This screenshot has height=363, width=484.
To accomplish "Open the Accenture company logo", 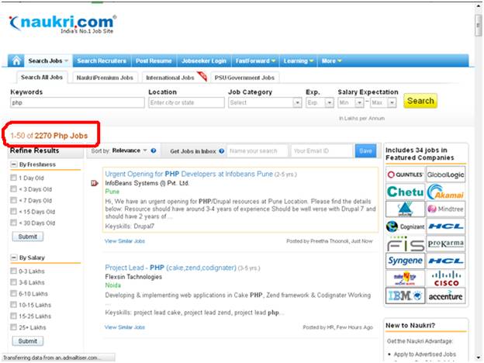I will pyautogui.click(x=444, y=296).
